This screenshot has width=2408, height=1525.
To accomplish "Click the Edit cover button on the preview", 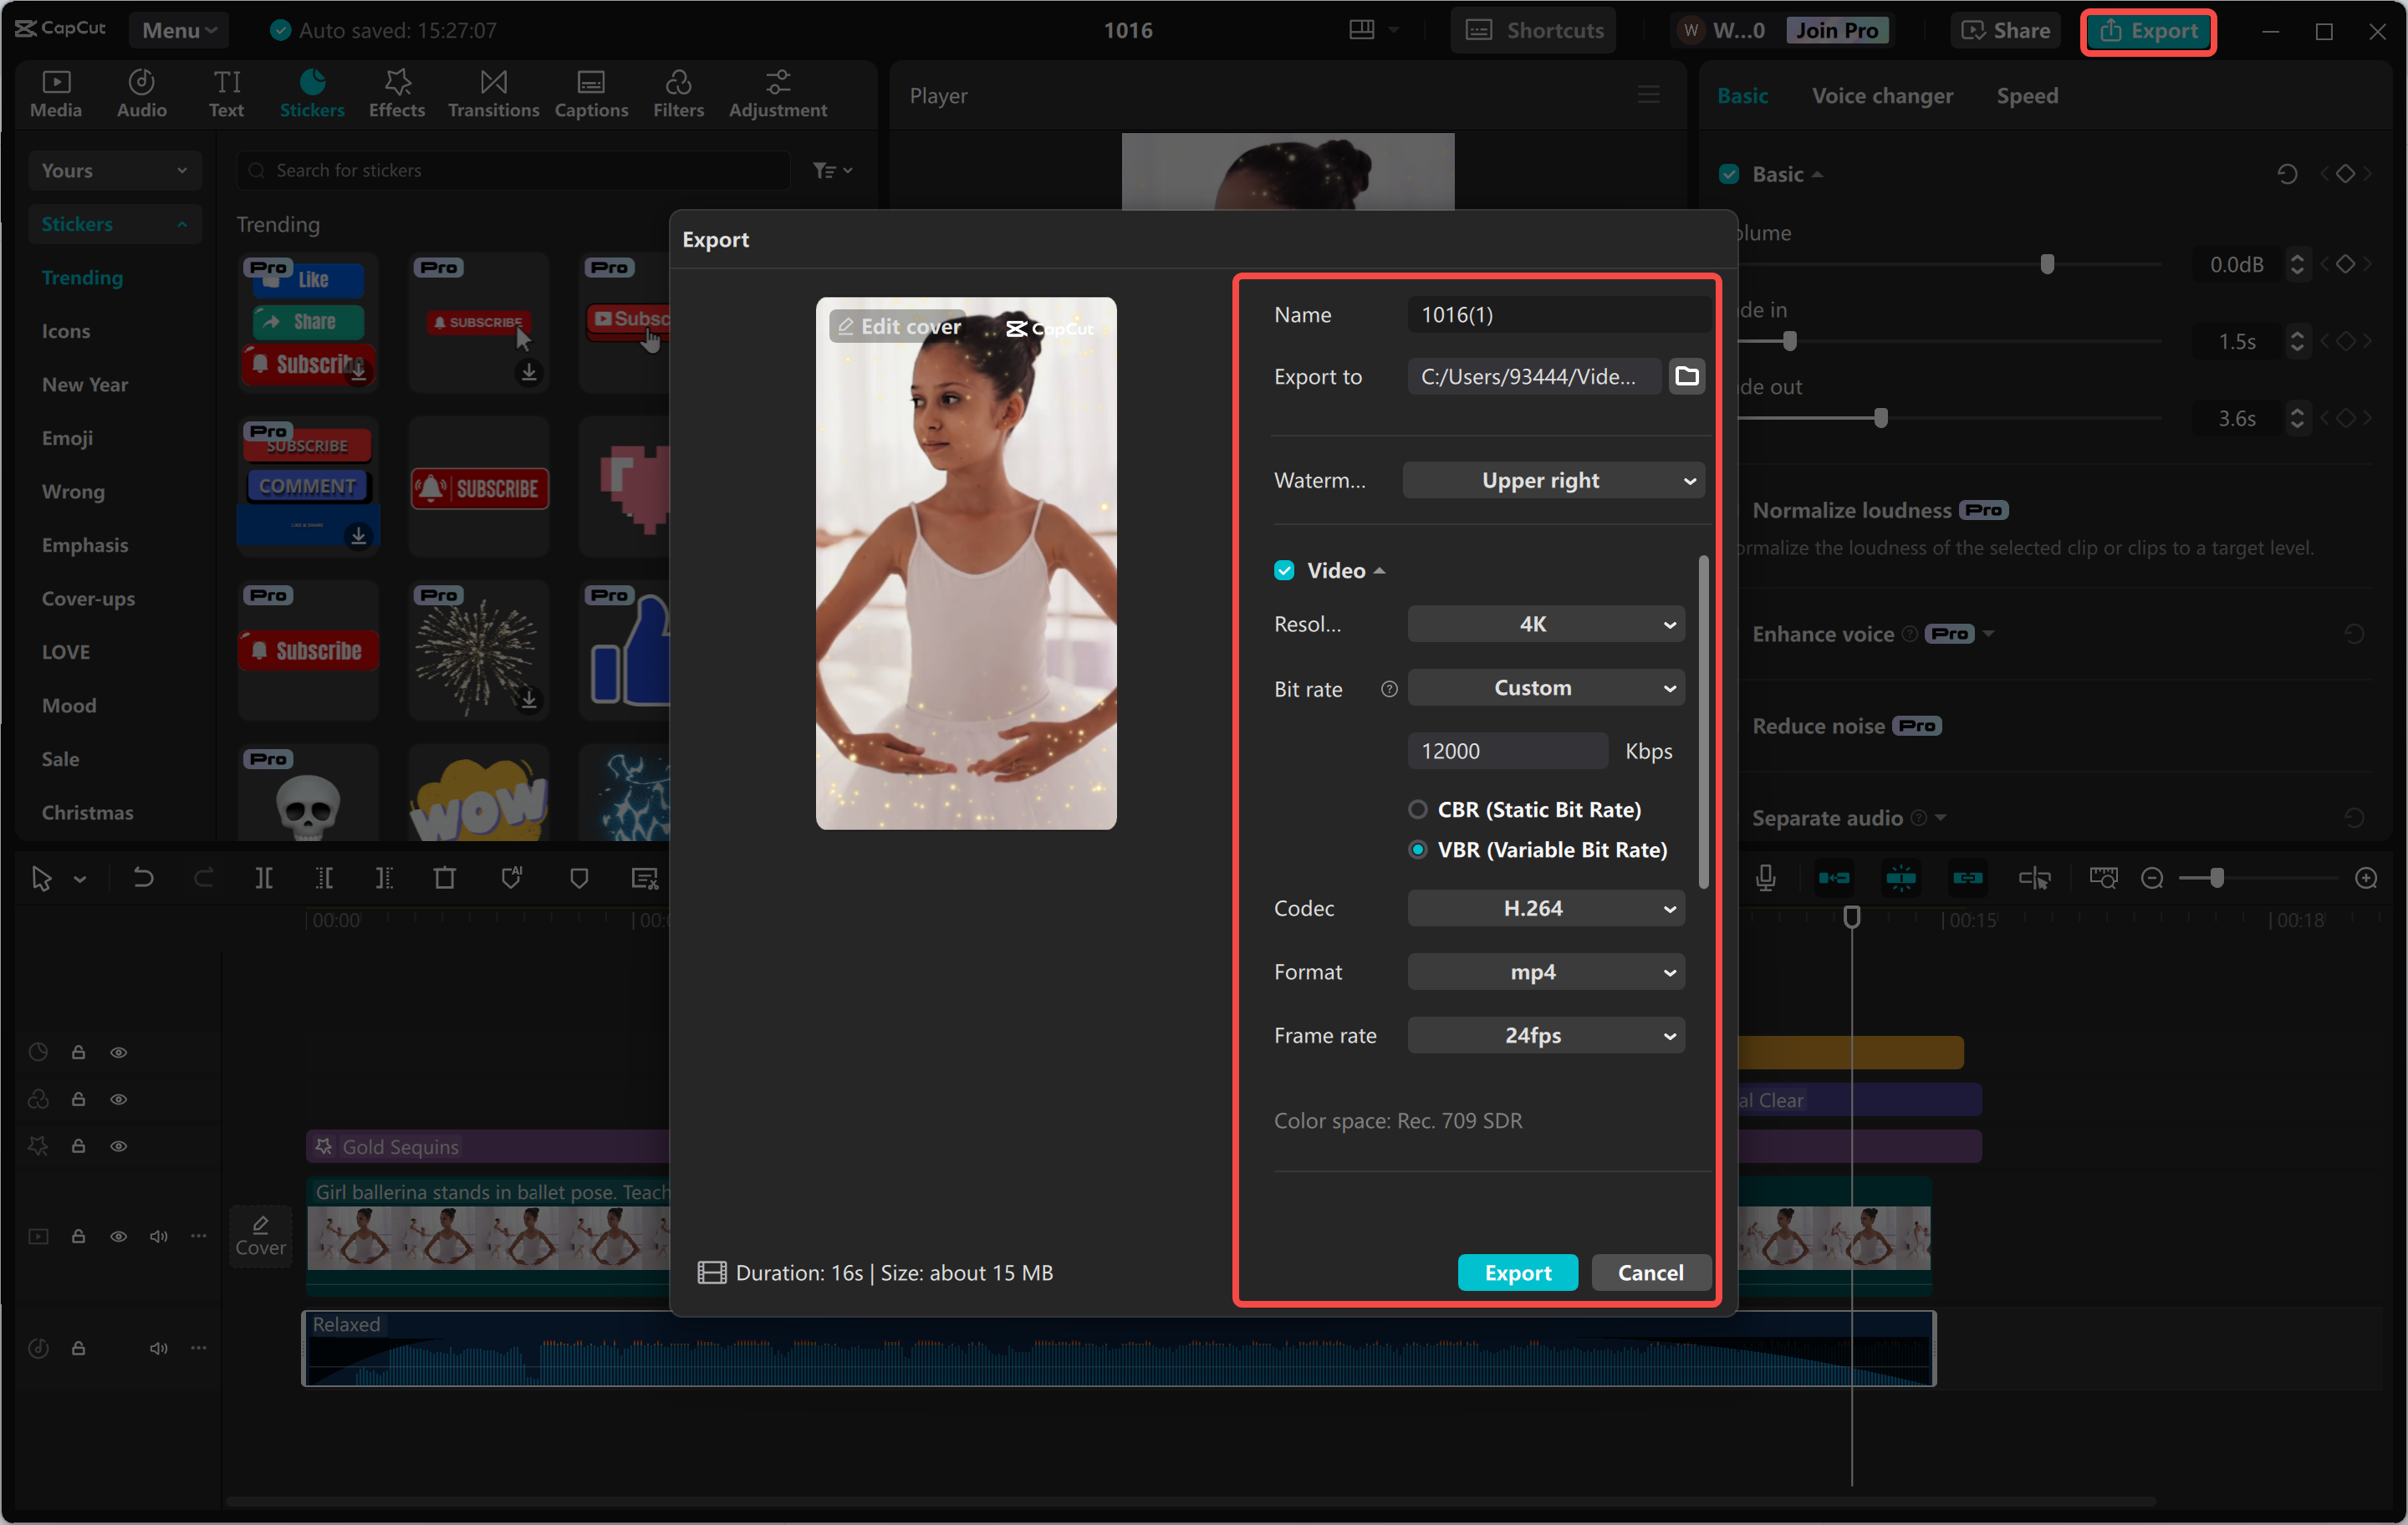I will click(x=897, y=326).
